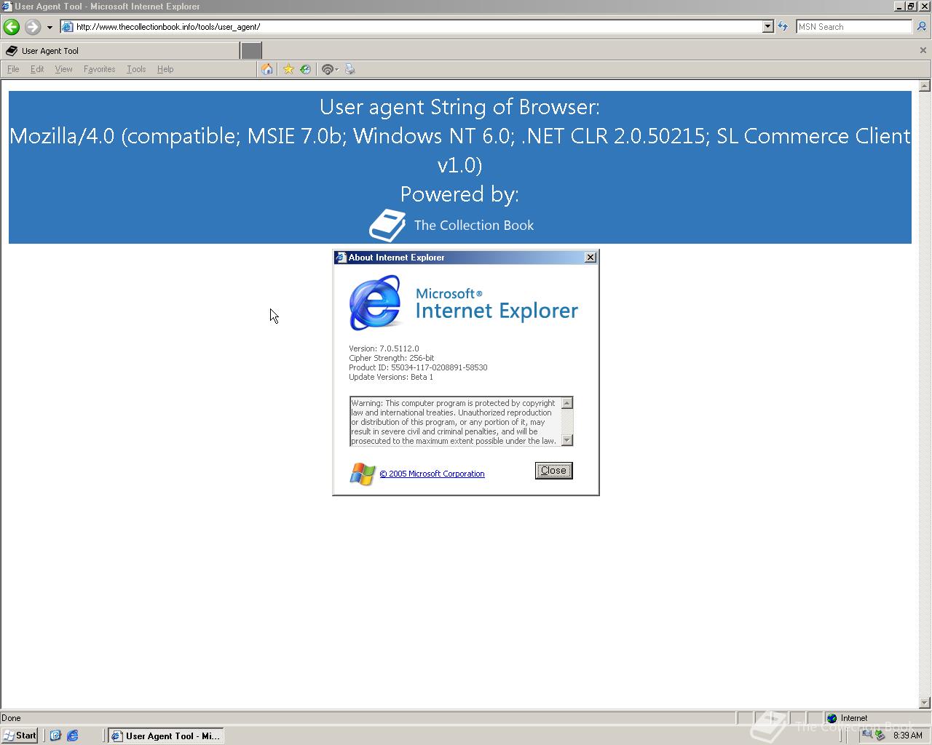Image resolution: width=932 pixels, height=745 pixels.
Task: Click the Version 7.0.5112.0 text
Action: [384, 348]
